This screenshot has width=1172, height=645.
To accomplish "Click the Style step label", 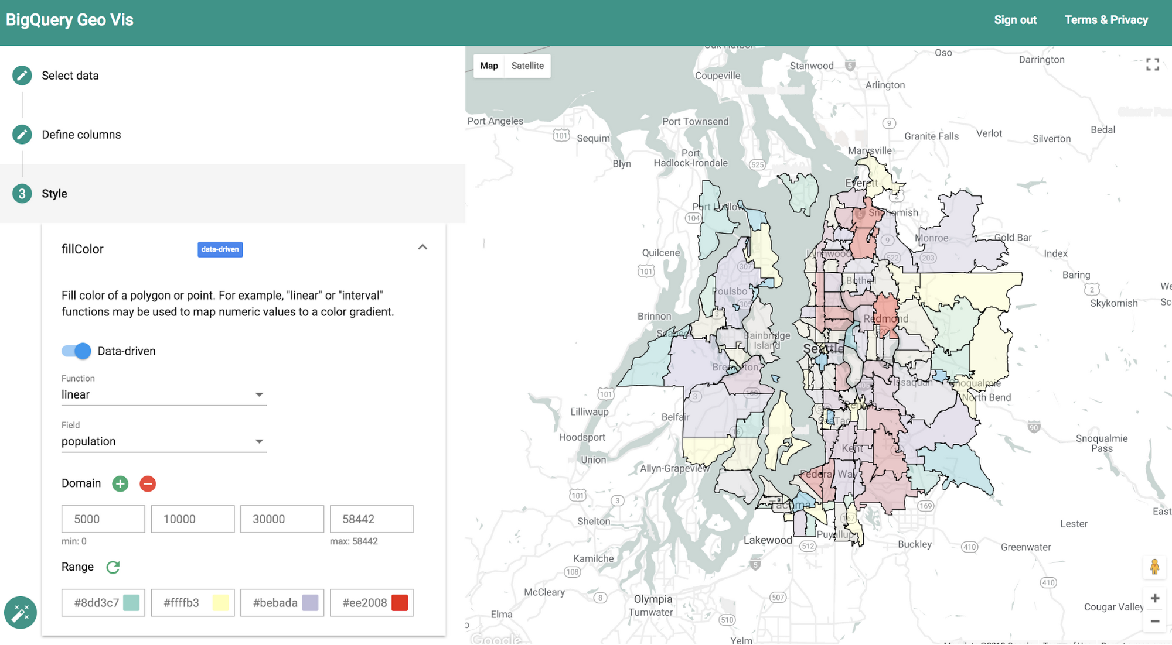I will point(54,194).
